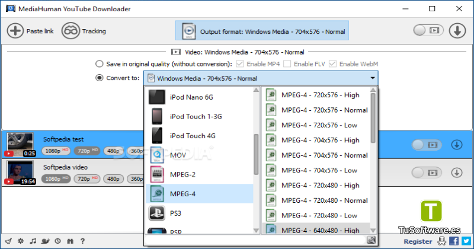Download the Softpedia test video
This screenshot has height=249, width=474.
457,145
